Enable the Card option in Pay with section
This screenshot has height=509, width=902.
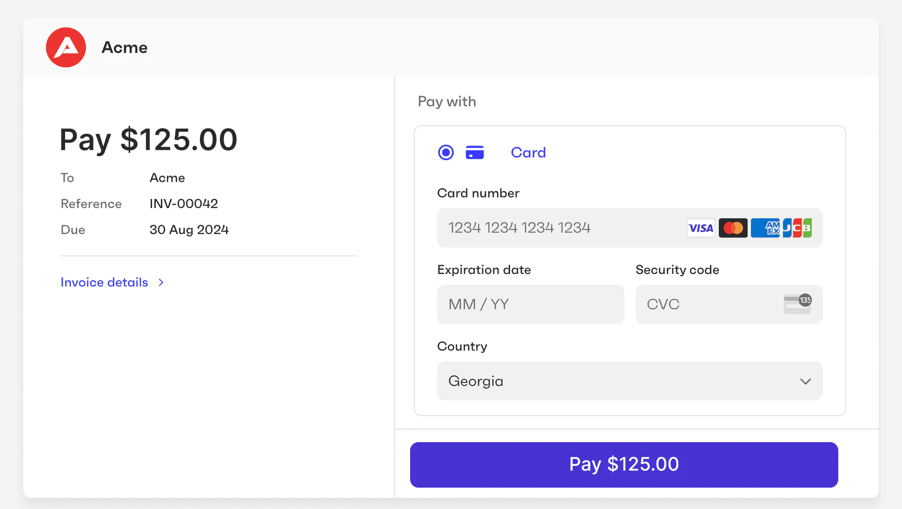(445, 152)
